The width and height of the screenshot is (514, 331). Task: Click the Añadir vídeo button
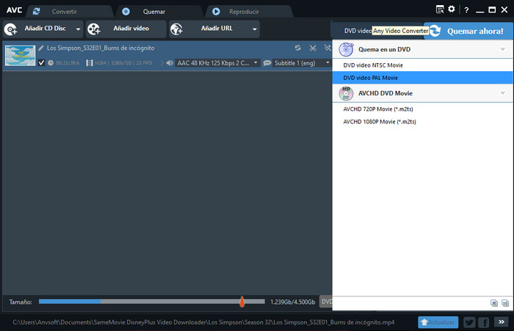(x=126, y=29)
